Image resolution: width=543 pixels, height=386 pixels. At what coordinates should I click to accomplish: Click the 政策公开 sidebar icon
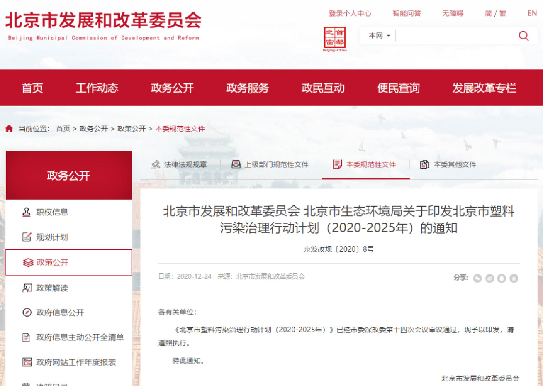(x=27, y=262)
